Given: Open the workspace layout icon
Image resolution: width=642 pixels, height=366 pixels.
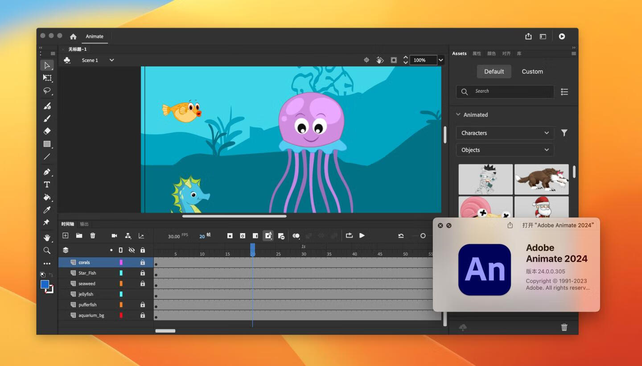Looking at the screenshot, I should coord(543,37).
